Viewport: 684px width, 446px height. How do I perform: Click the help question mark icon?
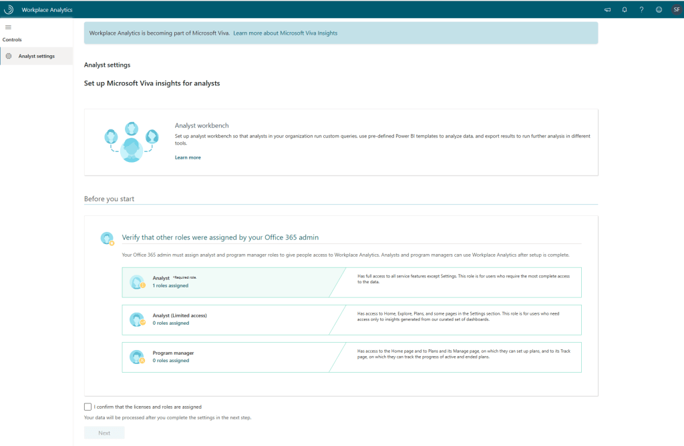(x=641, y=10)
